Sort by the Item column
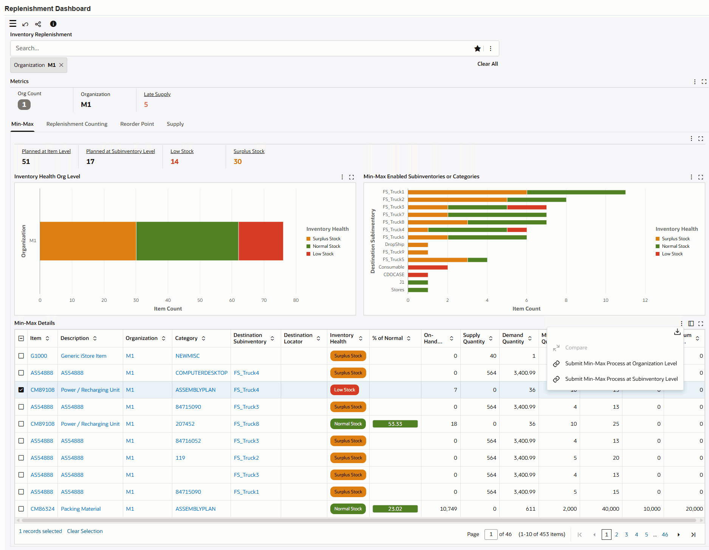Screen dimensions: 709x550 coord(47,338)
